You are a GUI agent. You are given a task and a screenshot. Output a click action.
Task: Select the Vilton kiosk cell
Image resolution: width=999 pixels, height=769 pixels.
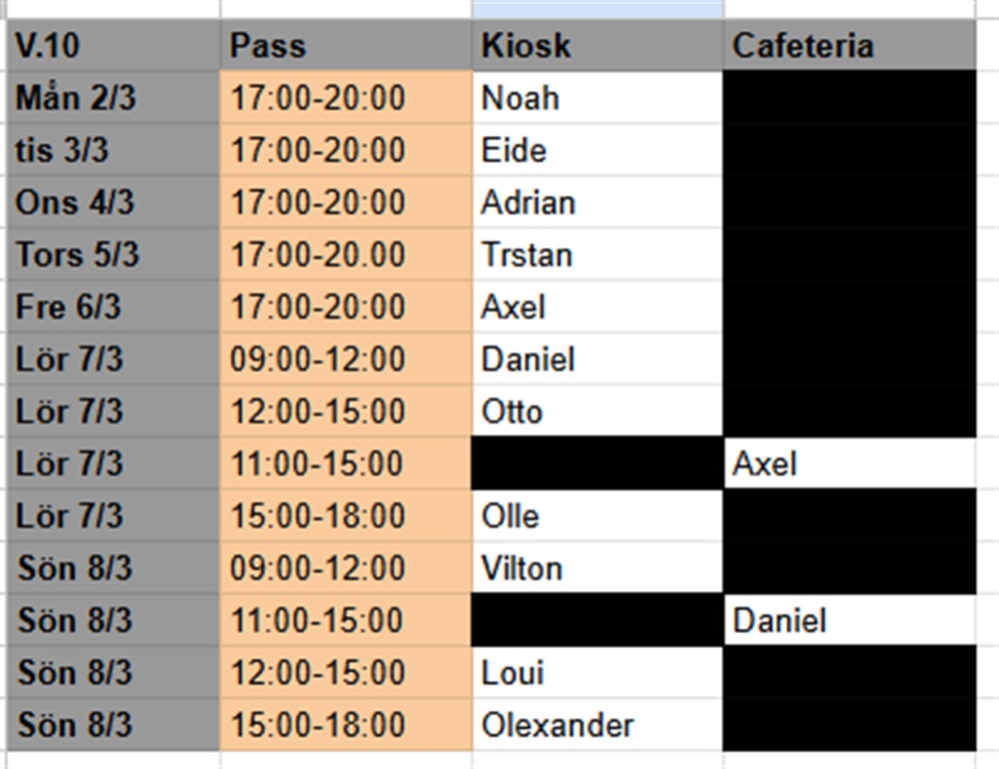[597, 568]
